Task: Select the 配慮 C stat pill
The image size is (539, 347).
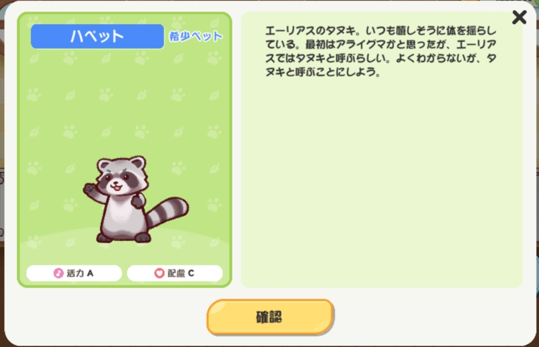Action: (x=175, y=273)
